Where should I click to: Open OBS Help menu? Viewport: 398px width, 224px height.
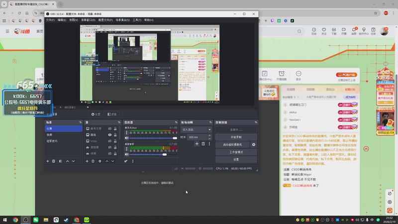(149, 20)
